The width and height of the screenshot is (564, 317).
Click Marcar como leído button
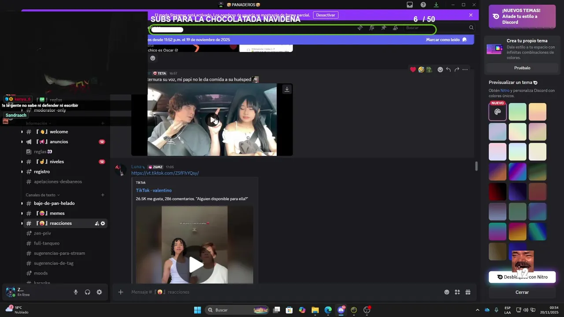tap(446, 40)
